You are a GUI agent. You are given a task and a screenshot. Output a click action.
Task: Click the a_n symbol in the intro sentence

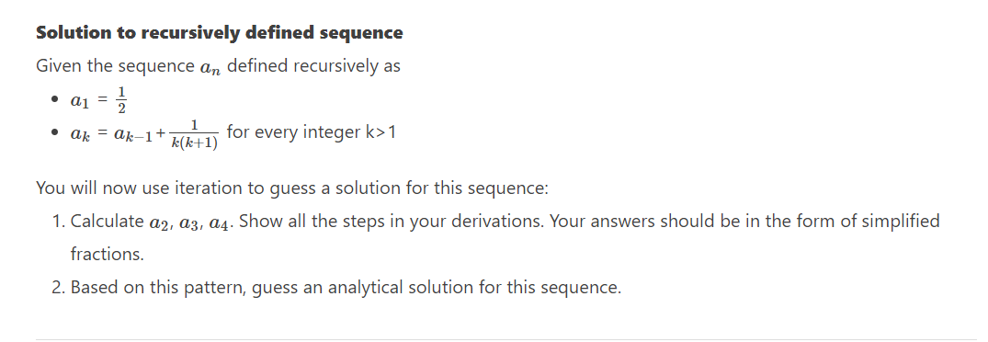point(210,67)
